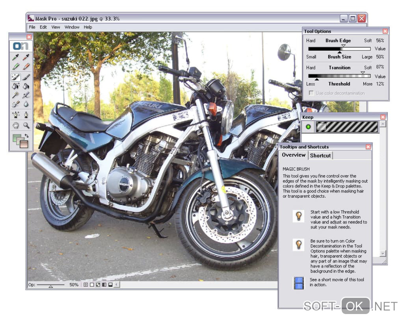The image size is (402, 316).
Task: Switch to the Overview tab
Action: (294, 155)
